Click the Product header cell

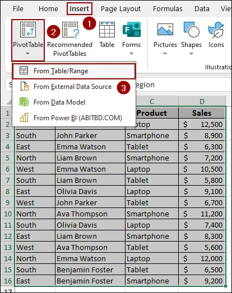[152, 113]
